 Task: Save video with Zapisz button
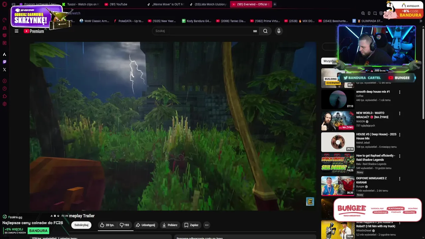[191, 225]
